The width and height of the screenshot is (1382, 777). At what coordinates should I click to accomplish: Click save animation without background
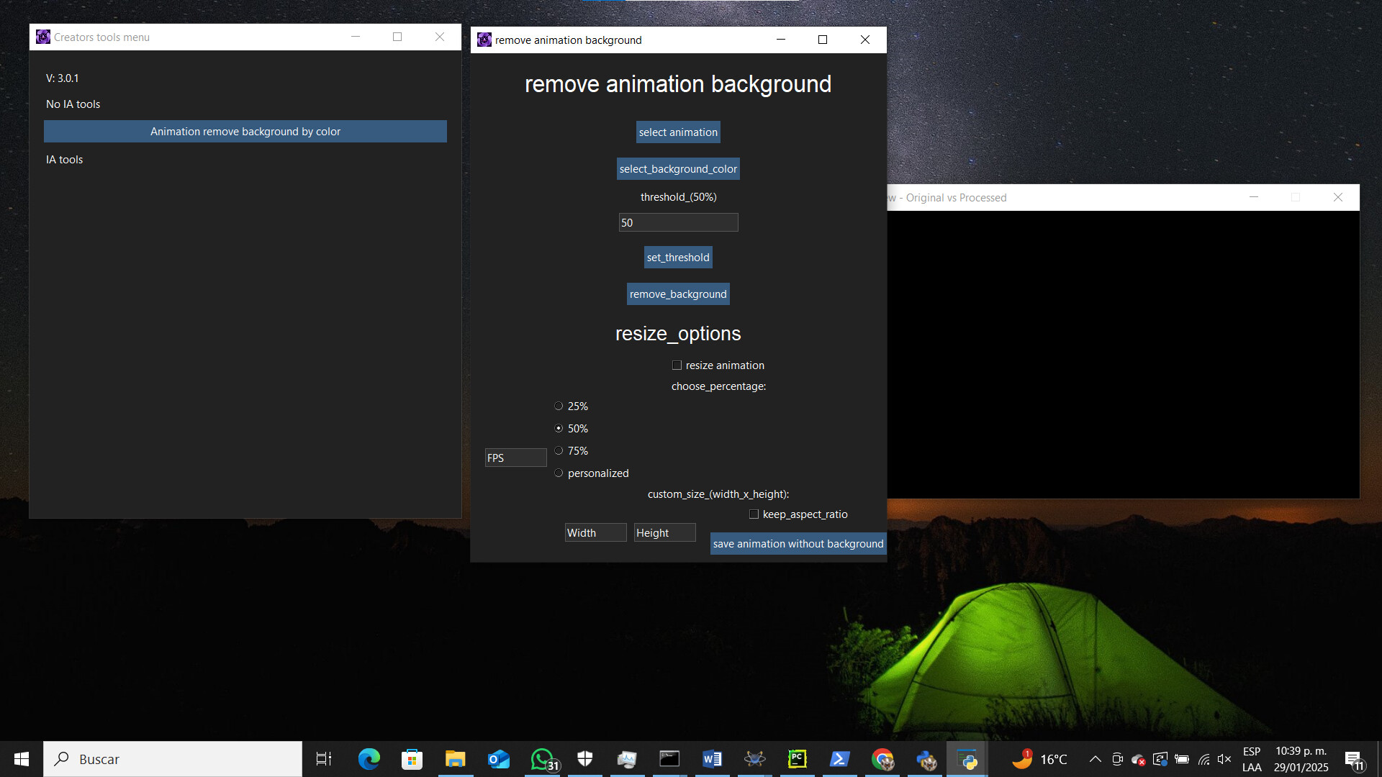(x=798, y=543)
